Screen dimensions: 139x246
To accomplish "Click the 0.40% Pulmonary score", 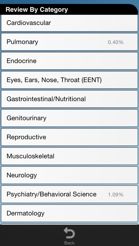I will click(x=116, y=42).
